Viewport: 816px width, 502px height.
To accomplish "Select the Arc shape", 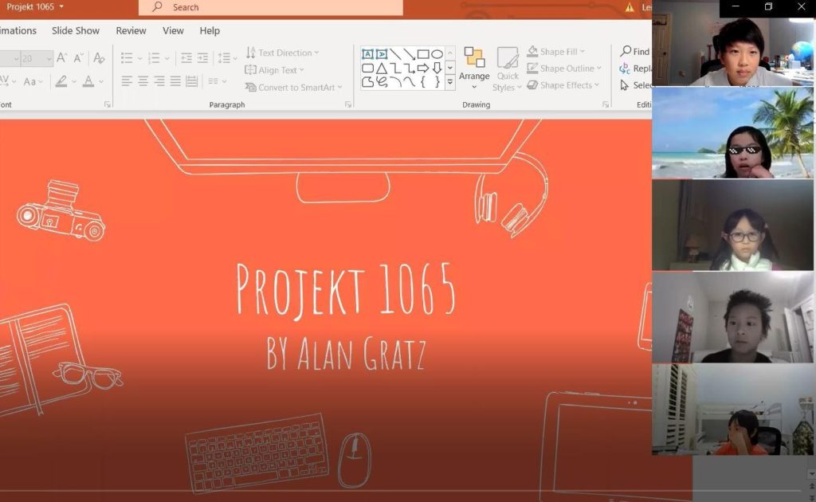I will tap(395, 81).
